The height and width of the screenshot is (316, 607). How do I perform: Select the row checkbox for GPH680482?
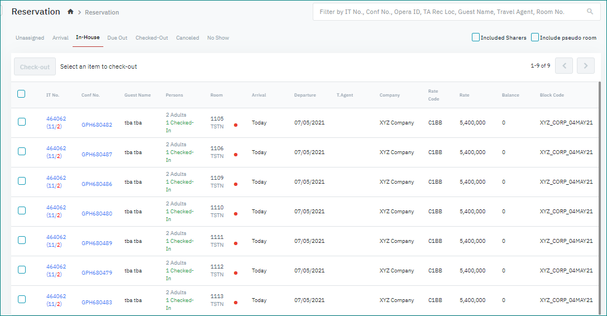[x=22, y=122]
